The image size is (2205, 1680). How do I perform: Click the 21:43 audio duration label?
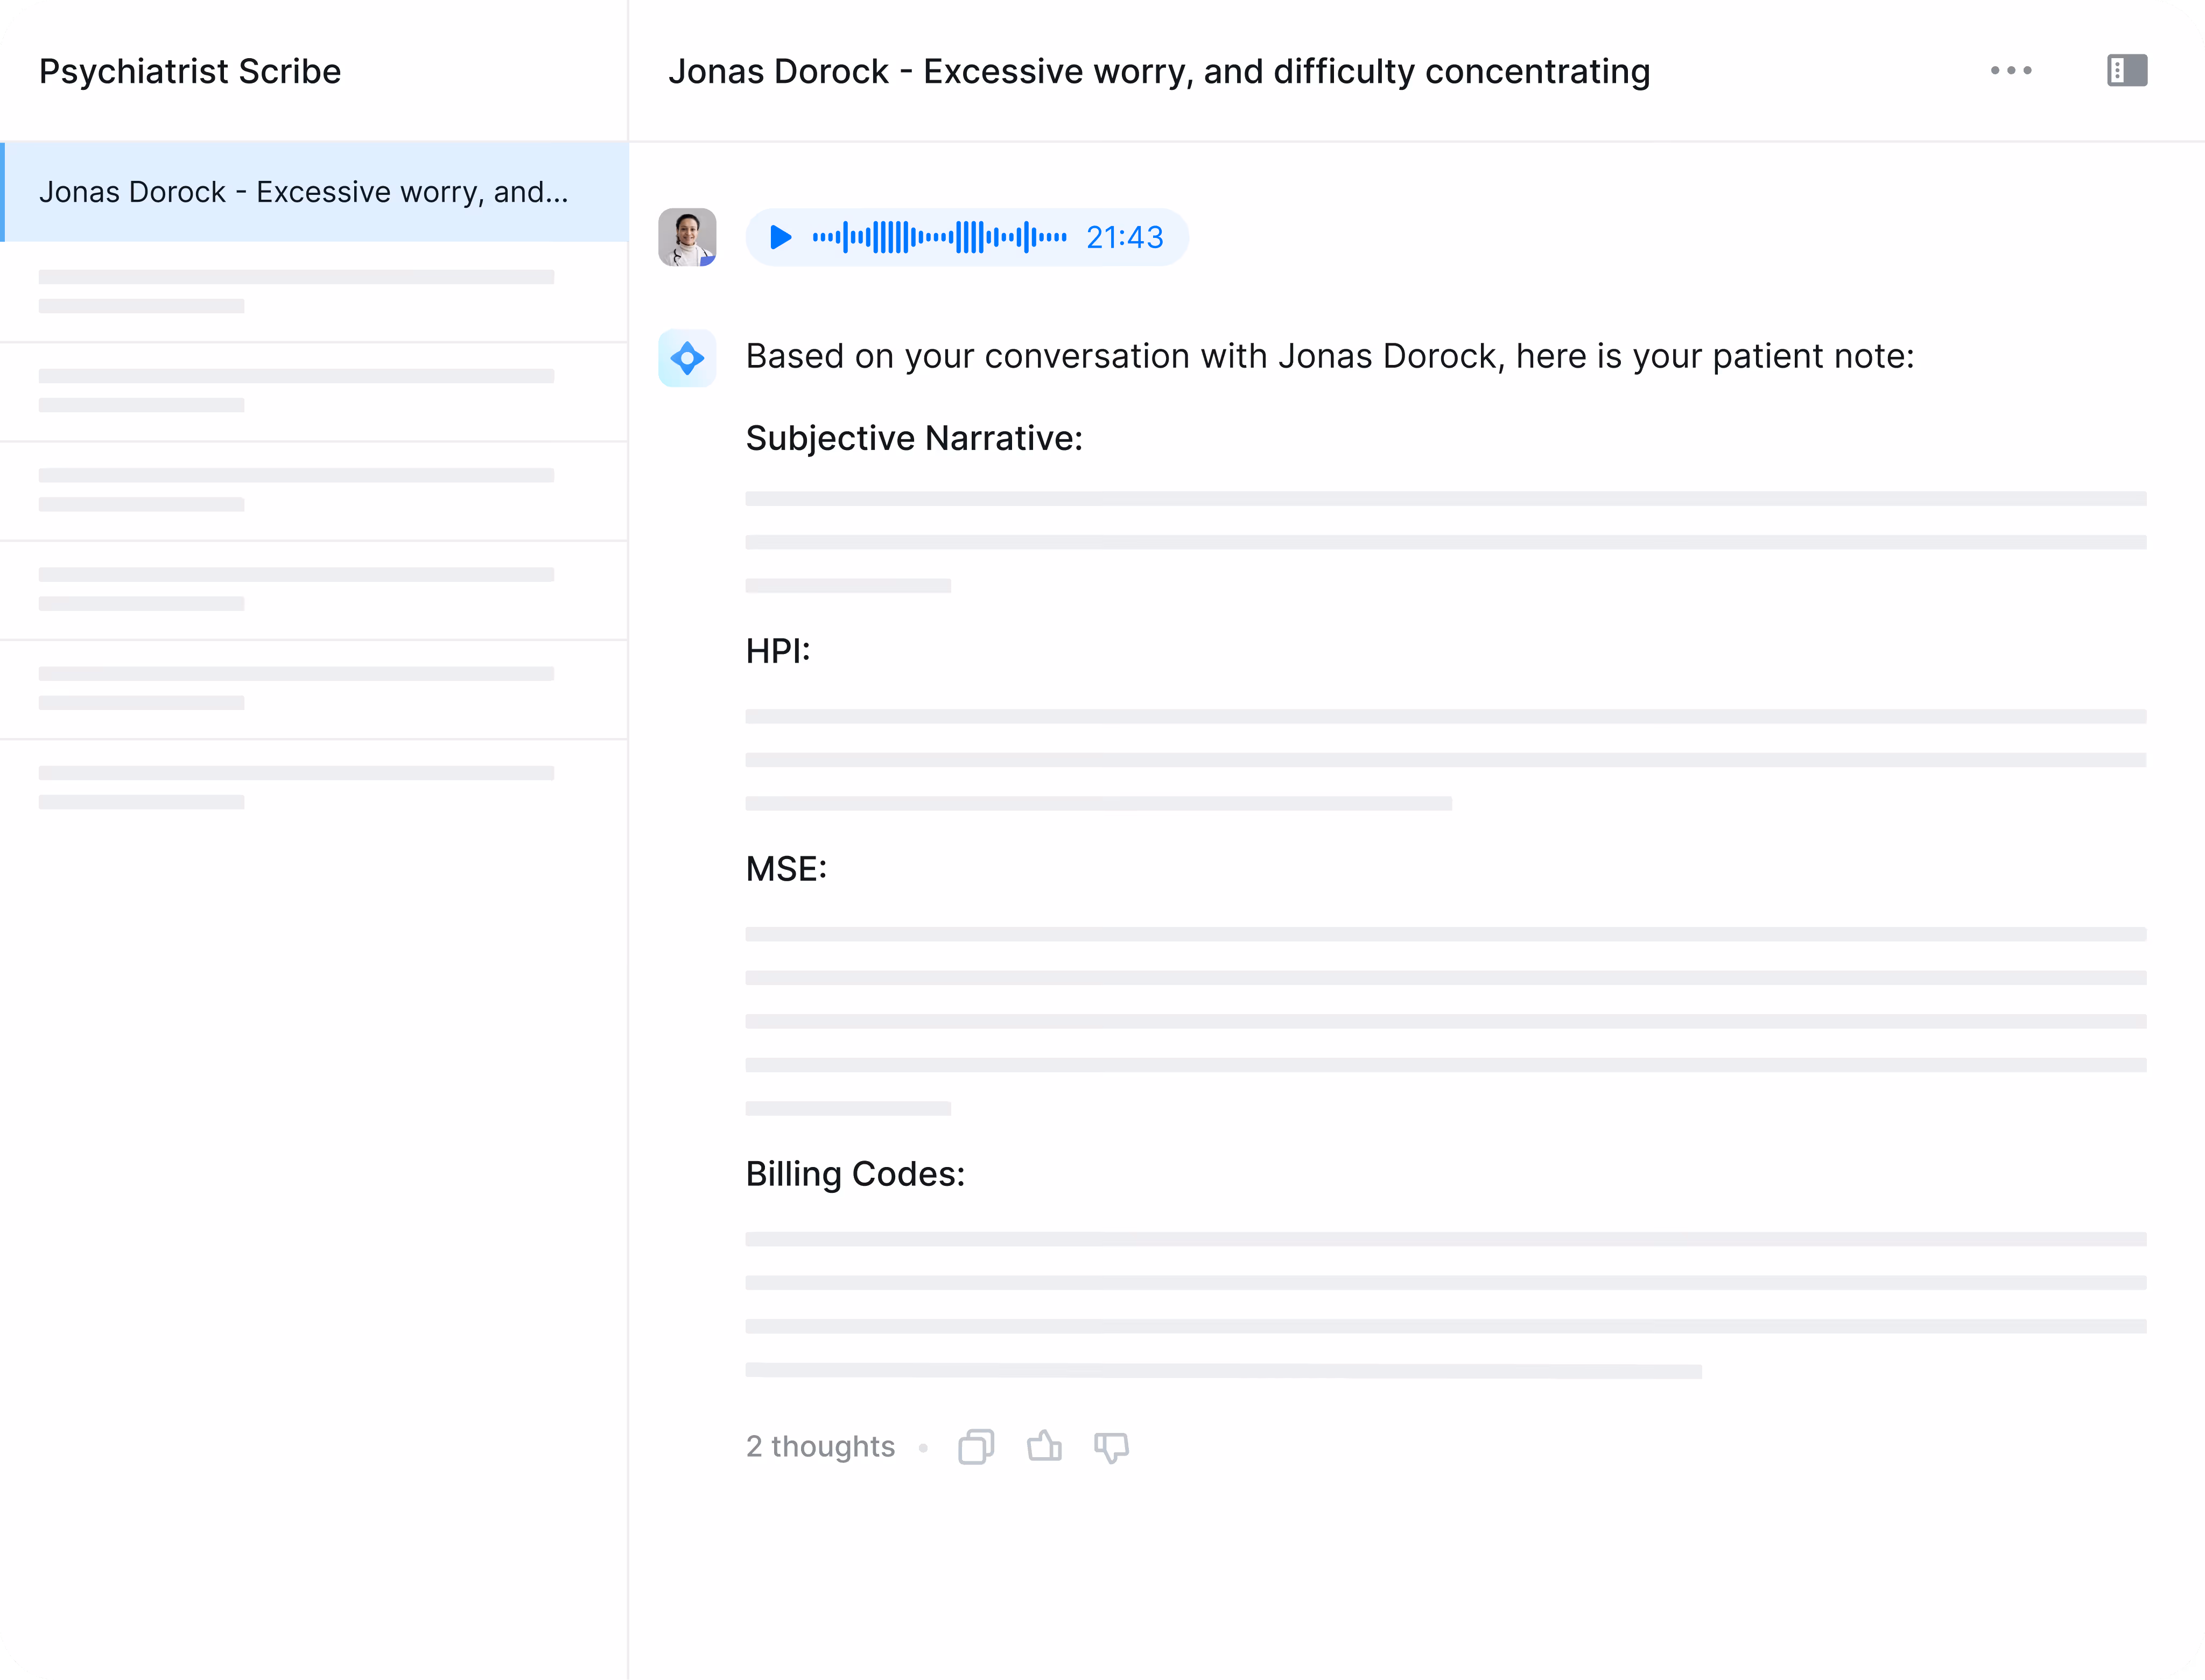pyautogui.click(x=1124, y=237)
